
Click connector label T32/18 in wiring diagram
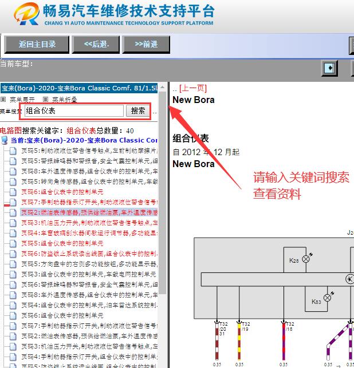pos(290,326)
